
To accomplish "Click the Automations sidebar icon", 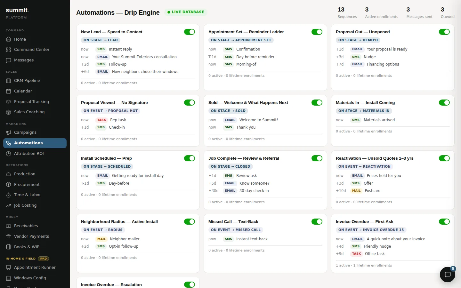I will [x=9, y=143].
